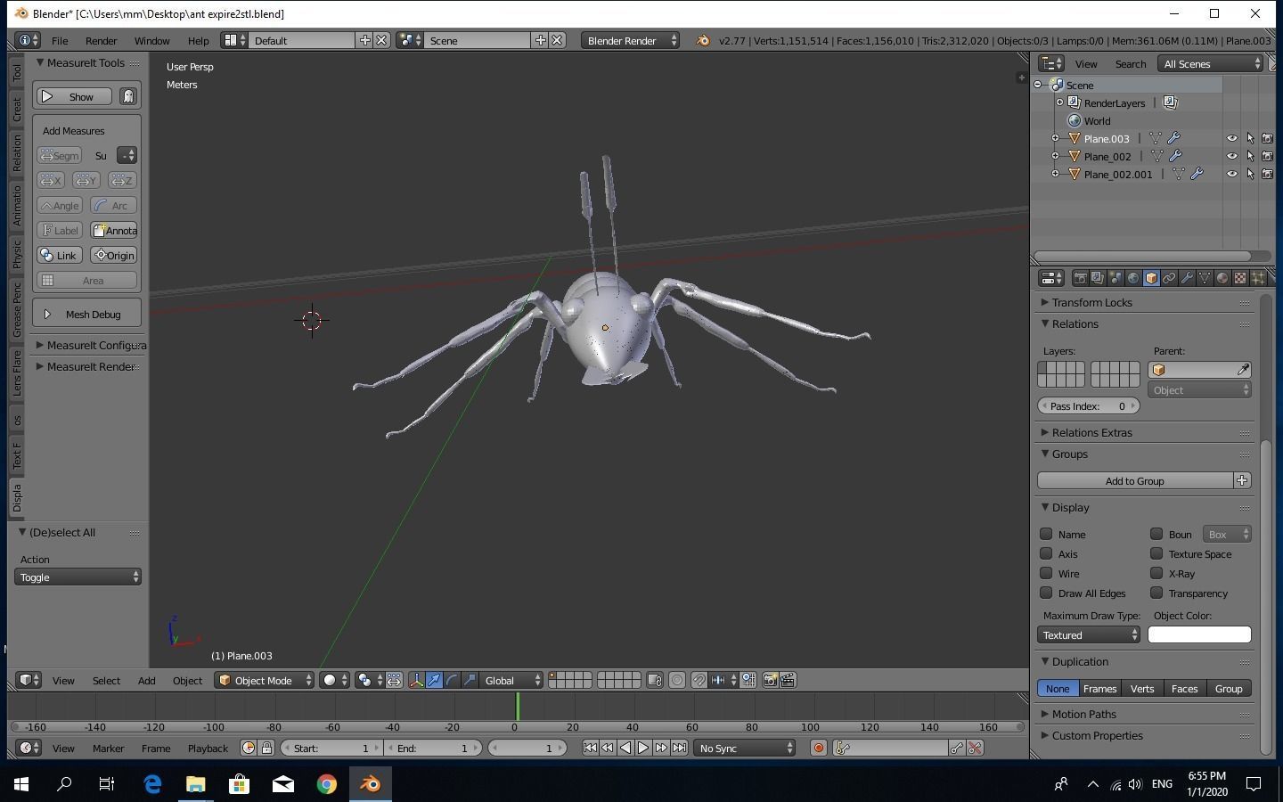Click the snap magnet icon in 3D header
This screenshot has height=802, width=1283.
click(699, 681)
